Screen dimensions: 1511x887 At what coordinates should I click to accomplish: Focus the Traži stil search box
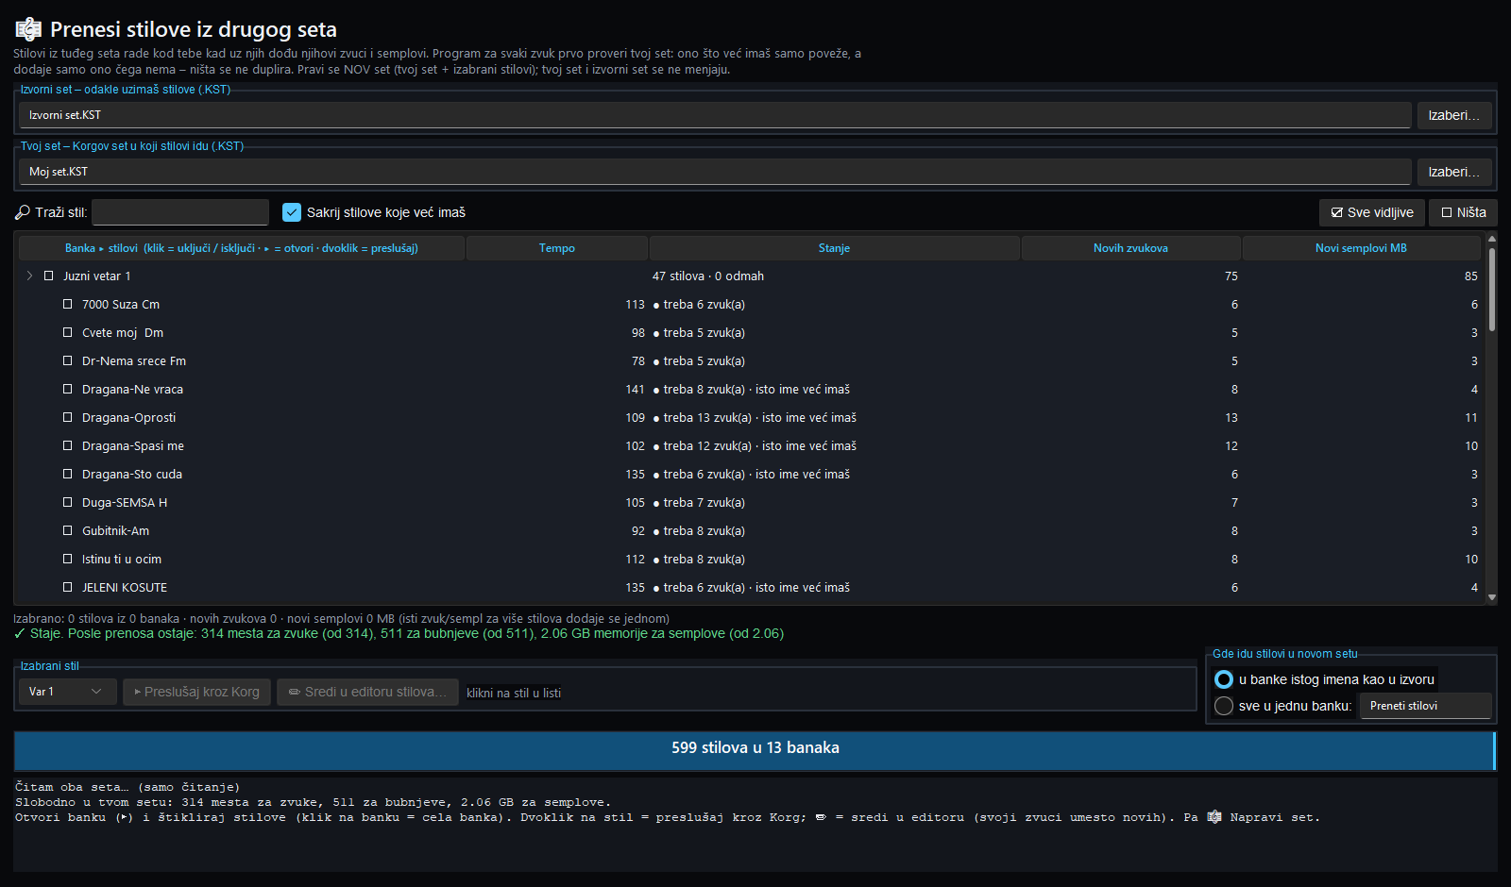(x=180, y=212)
